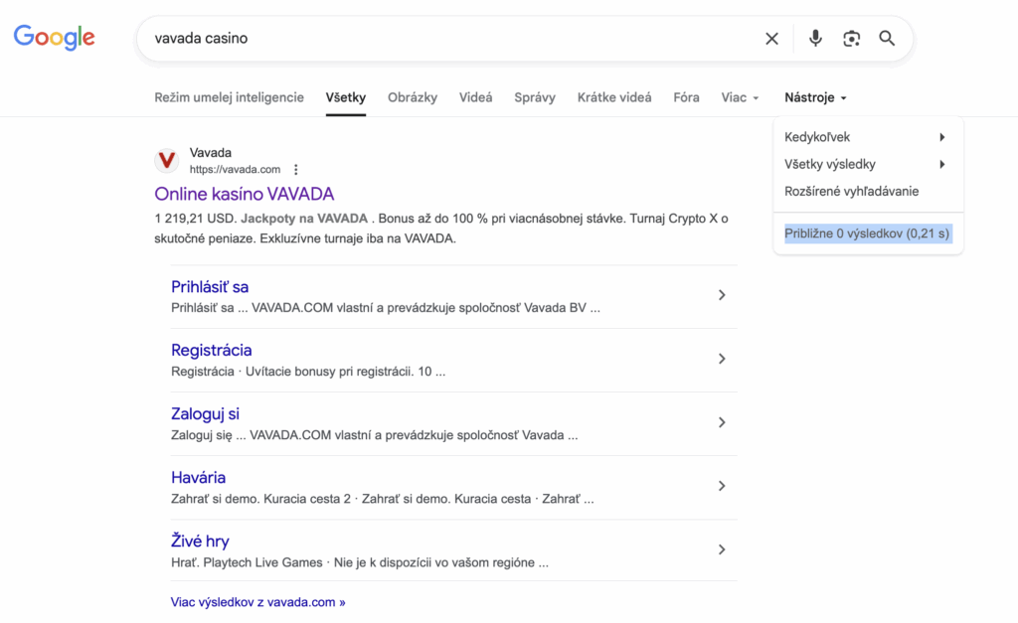Select Rozšírené vyhľadávanie menu option

tap(851, 191)
